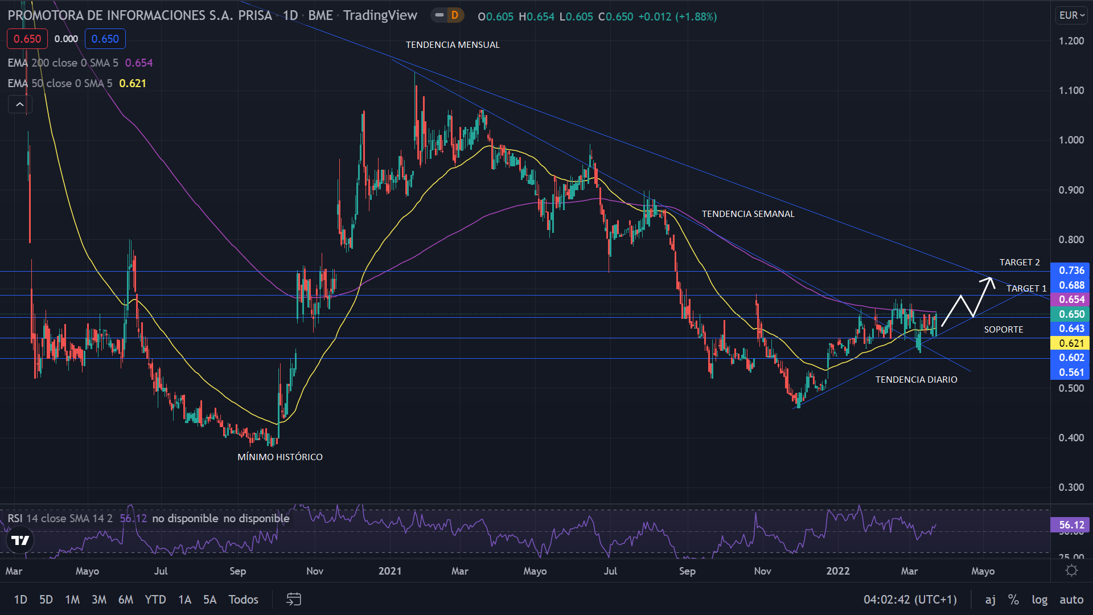This screenshot has width=1093, height=615.
Task: Select the YTD time range
Action: point(155,599)
